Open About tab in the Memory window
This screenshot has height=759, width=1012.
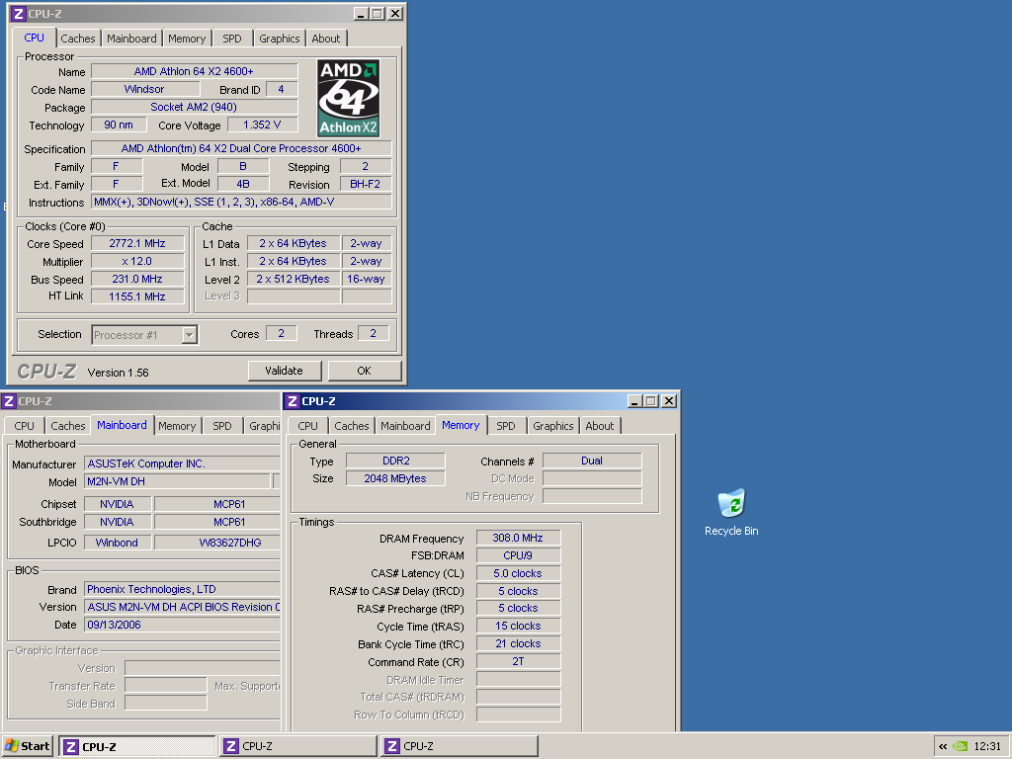[x=600, y=426]
